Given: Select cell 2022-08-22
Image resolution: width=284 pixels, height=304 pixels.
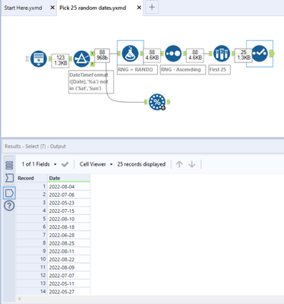Looking at the screenshot, I should point(69,259).
